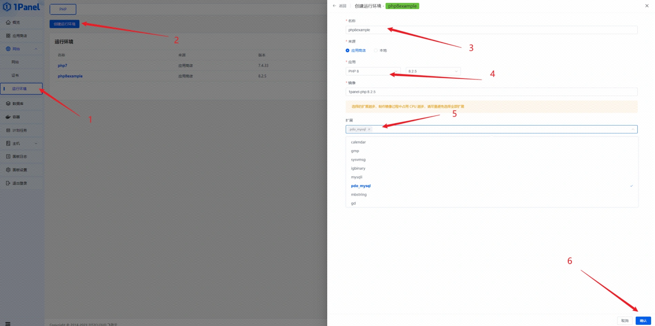Click the 创建运行环境 button

tap(64, 24)
